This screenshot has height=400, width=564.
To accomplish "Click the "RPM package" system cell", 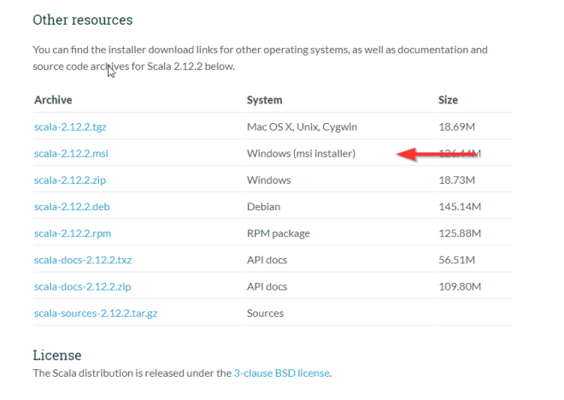I will pos(279,233).
